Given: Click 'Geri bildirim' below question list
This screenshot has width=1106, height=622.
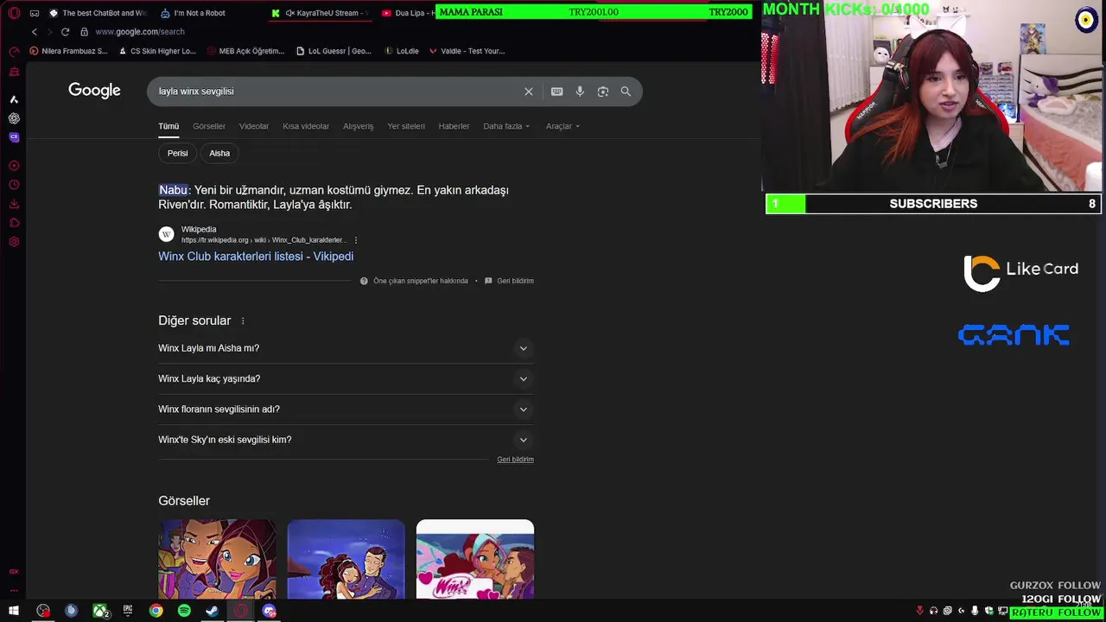Looking at the screenshot, I should click(515, 460).
